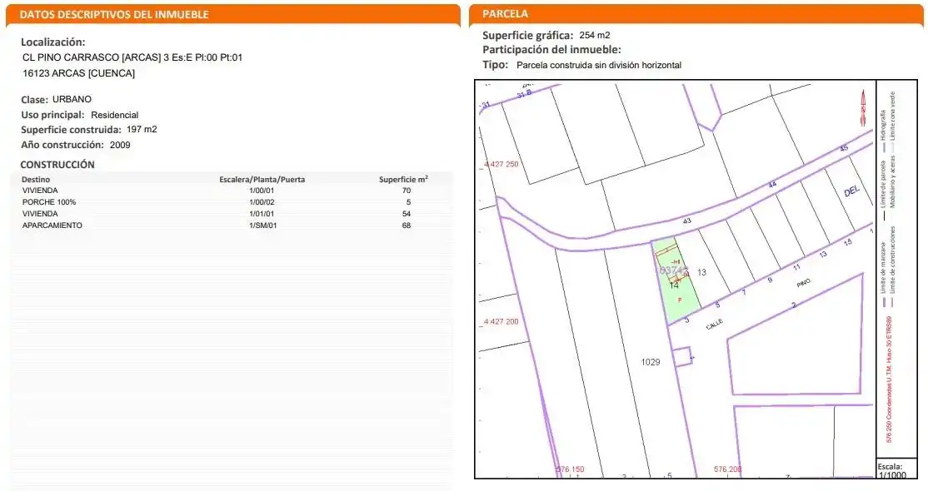The height and width of the screenshot is (491, 928).
Task: Click the "Superficie m²" column header
Action: (404, 179)
